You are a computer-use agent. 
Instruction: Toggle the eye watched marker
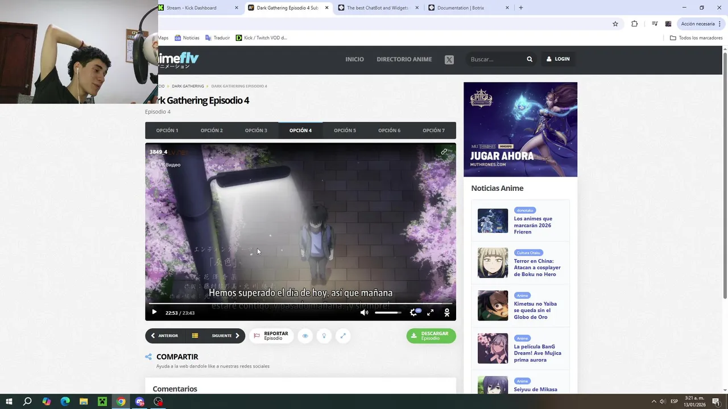click(305, 336)
